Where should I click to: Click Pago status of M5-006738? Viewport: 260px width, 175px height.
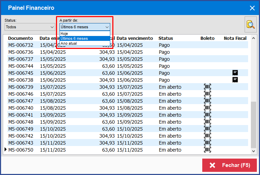164,80
